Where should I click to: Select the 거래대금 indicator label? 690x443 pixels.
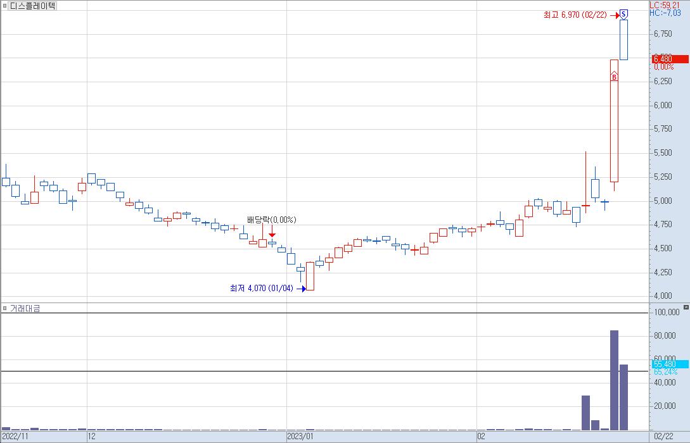coord(25,309)
